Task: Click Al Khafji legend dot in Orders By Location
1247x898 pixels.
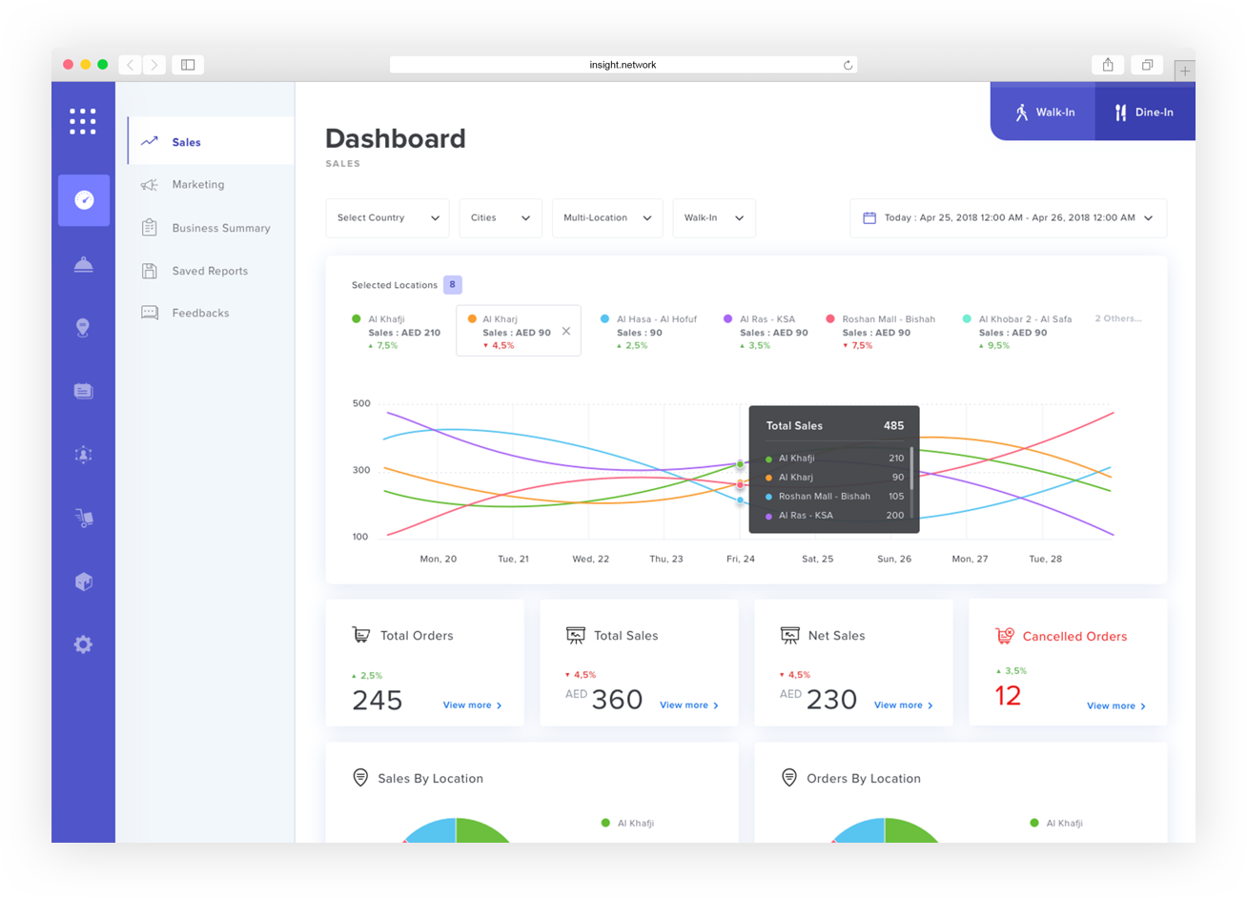Action: 1034,823
